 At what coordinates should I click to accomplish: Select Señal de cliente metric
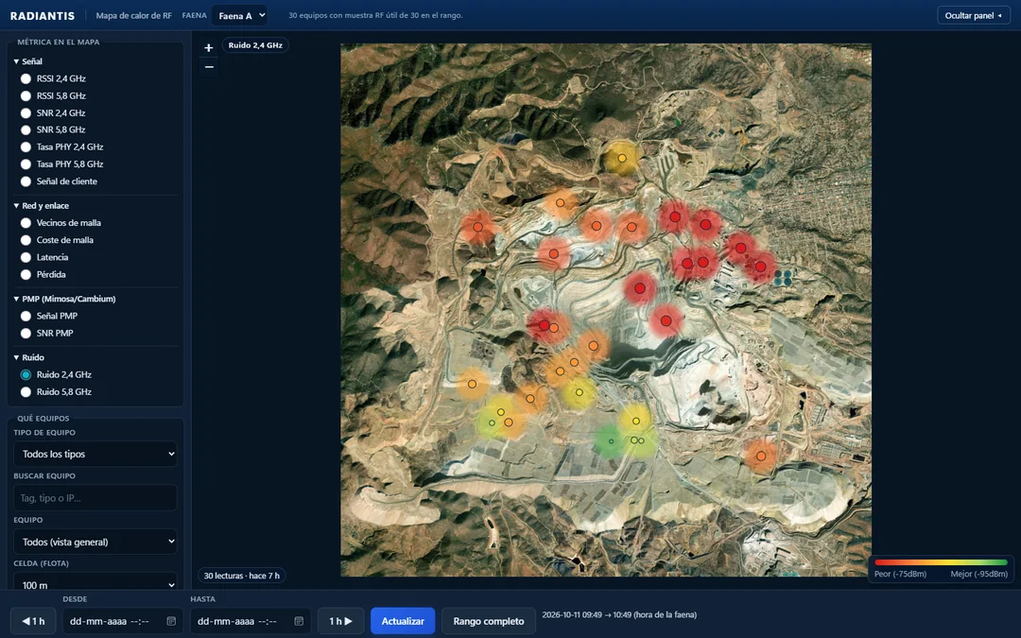26,181
